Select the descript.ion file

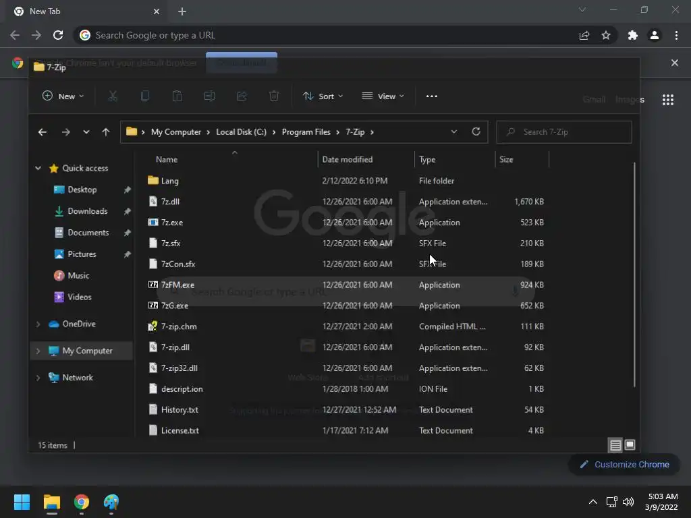(x=182, y=389)
